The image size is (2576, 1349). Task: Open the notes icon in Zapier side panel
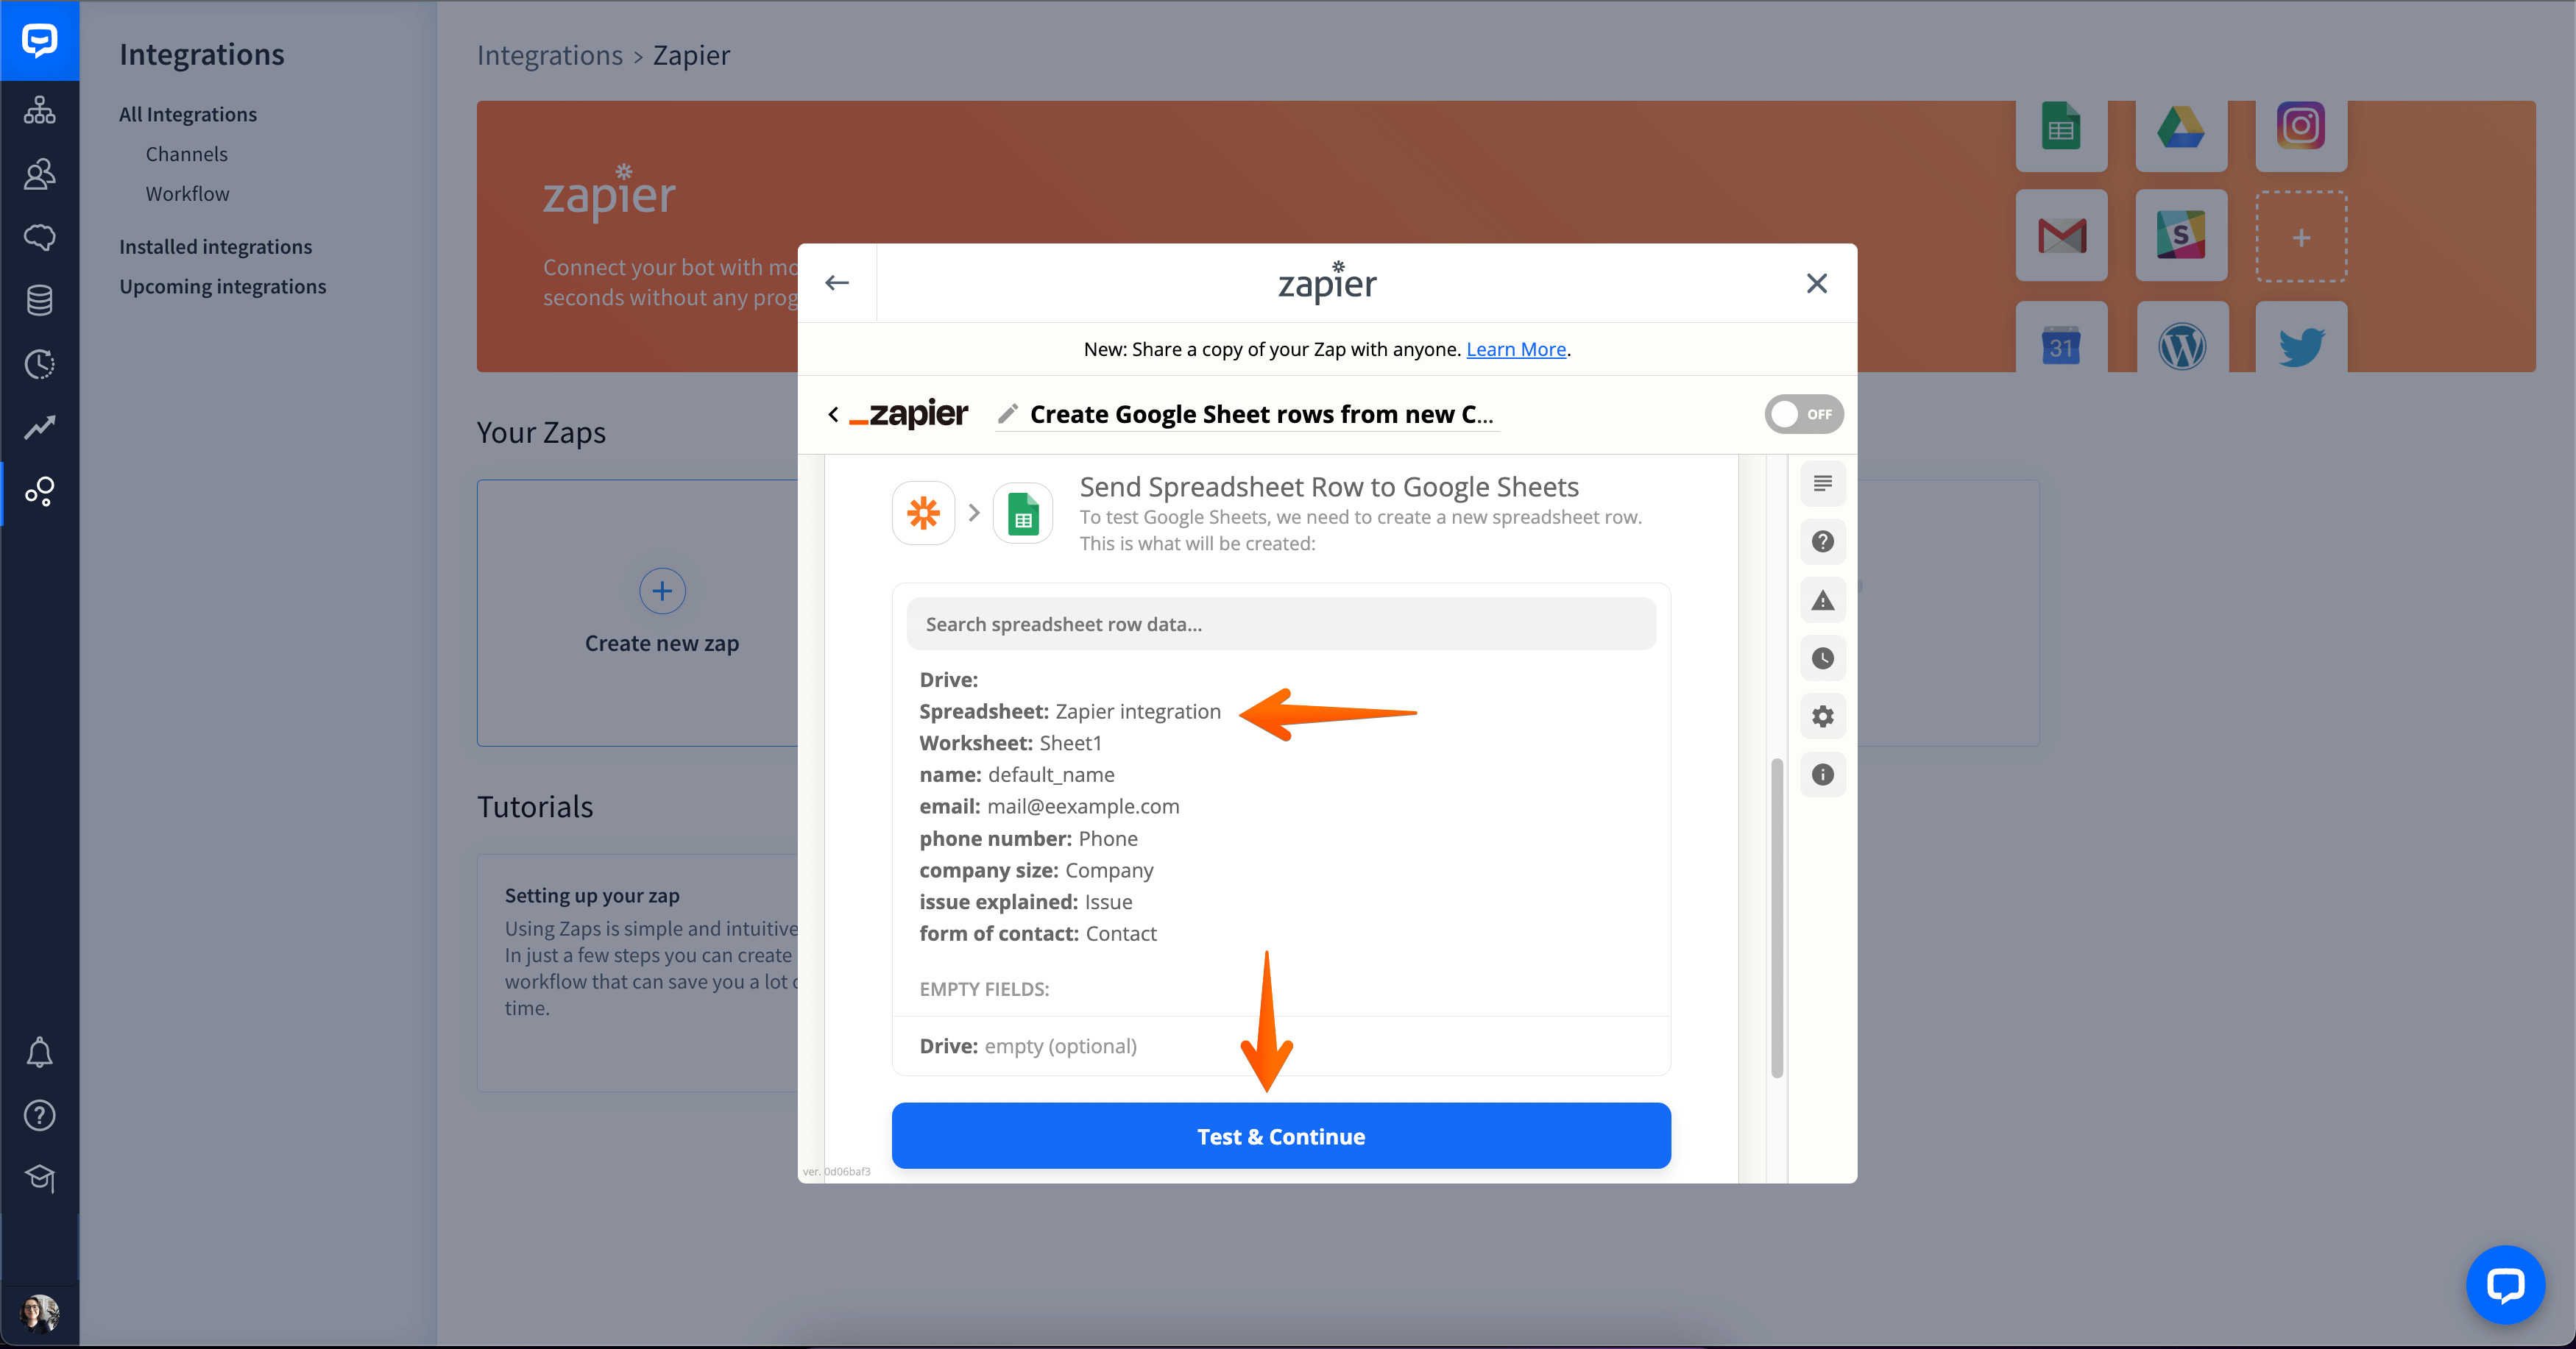click(x=1822, y=484)
